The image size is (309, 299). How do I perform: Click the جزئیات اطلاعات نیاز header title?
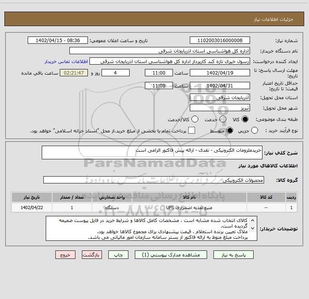(274, 19)
